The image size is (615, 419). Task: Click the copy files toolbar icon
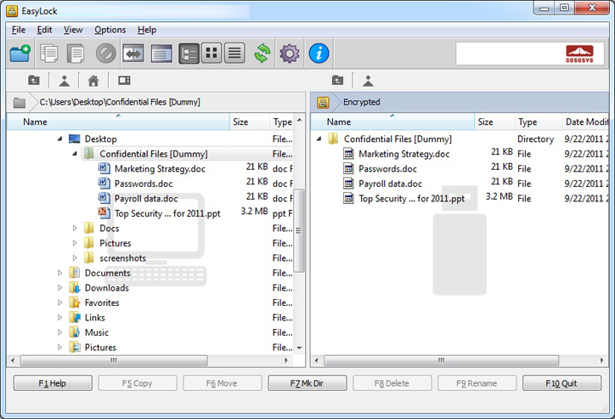pyautogui.click(x=49, y=54)
